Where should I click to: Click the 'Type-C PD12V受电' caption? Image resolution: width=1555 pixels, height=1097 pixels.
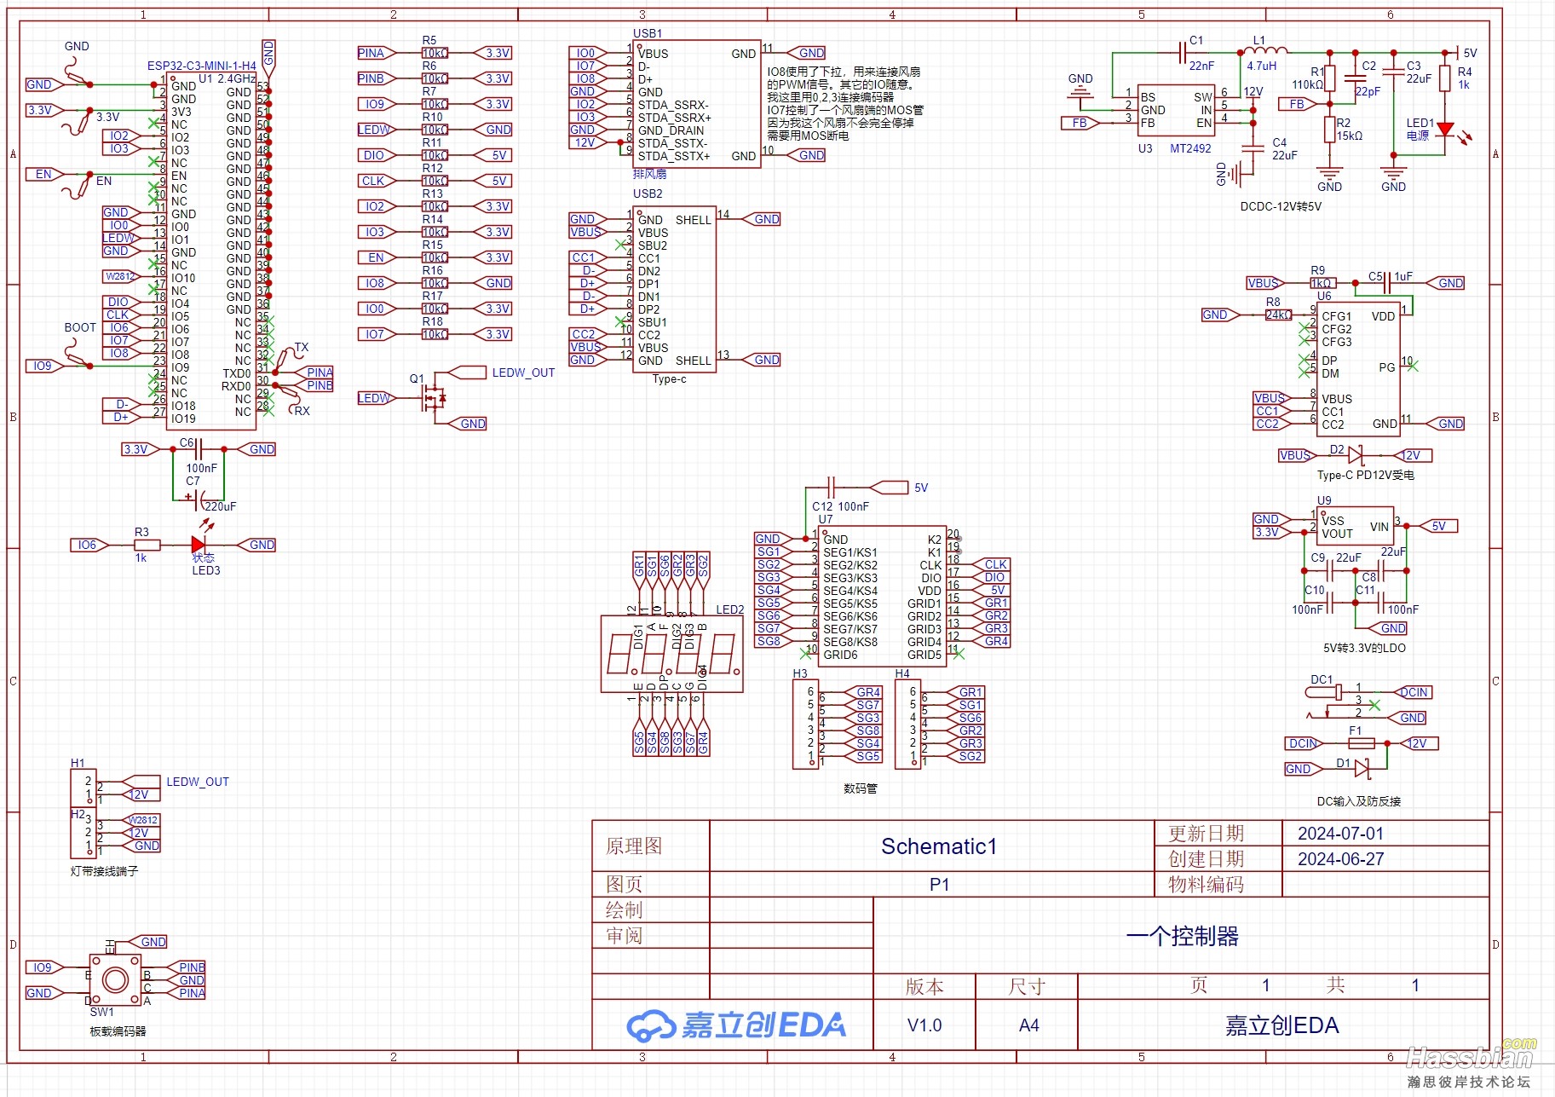(x=1365, y=476)
